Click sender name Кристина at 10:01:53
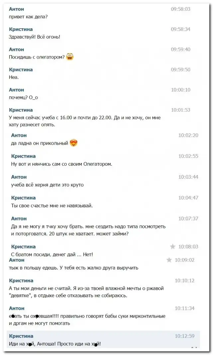213x355 pixels. point(21,110)
